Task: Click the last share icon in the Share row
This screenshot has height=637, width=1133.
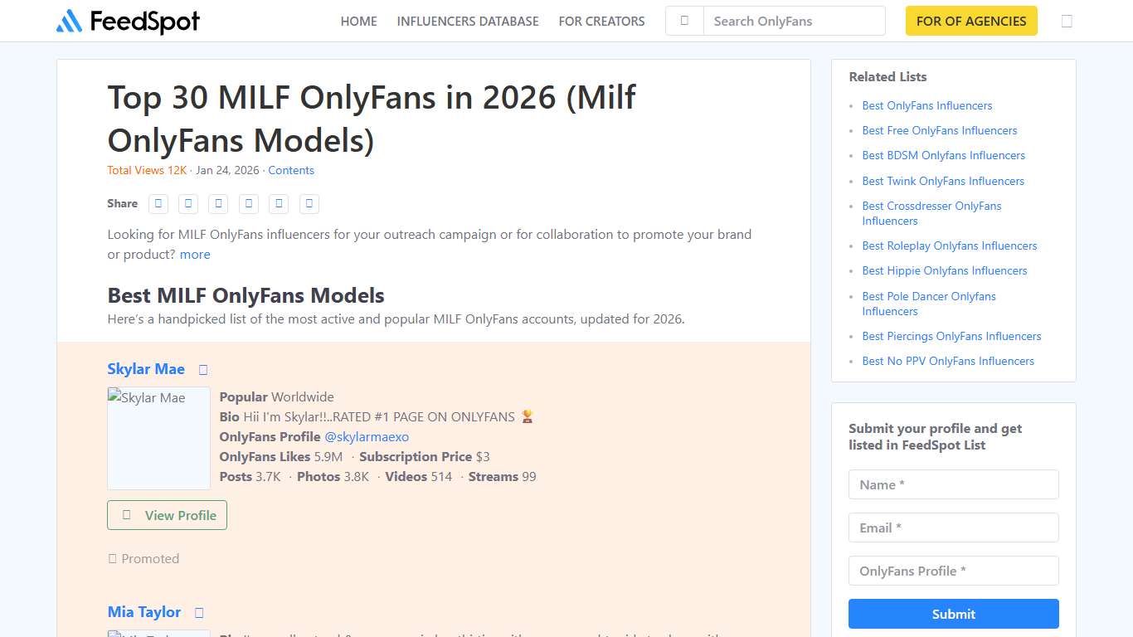Action: click(x=309, y=204)
